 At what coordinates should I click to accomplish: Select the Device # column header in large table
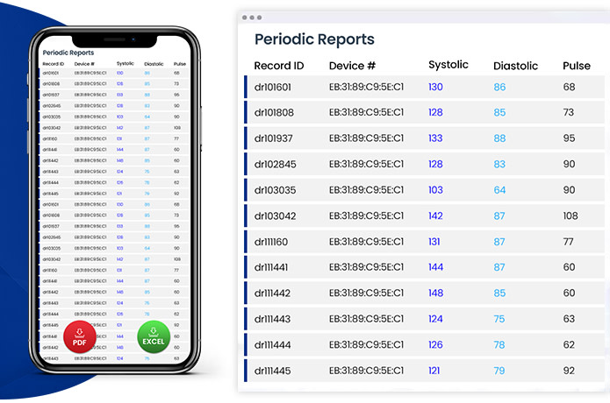pyautogui.click(x=352, y=66)
